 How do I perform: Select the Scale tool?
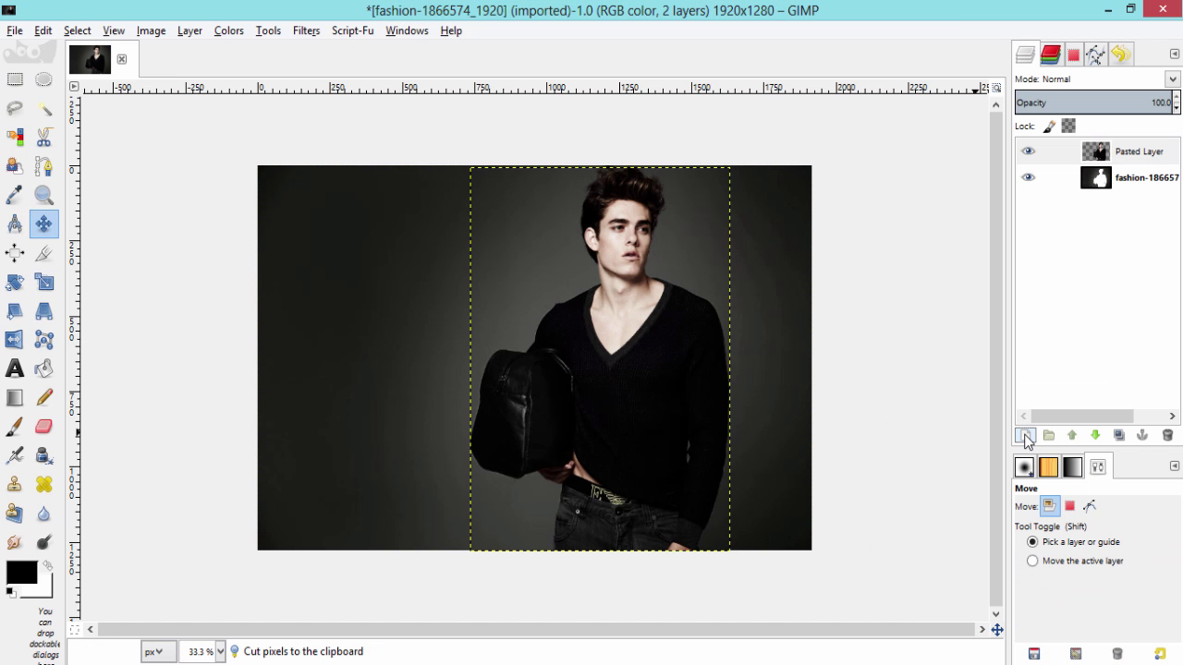tap(43, 282)
